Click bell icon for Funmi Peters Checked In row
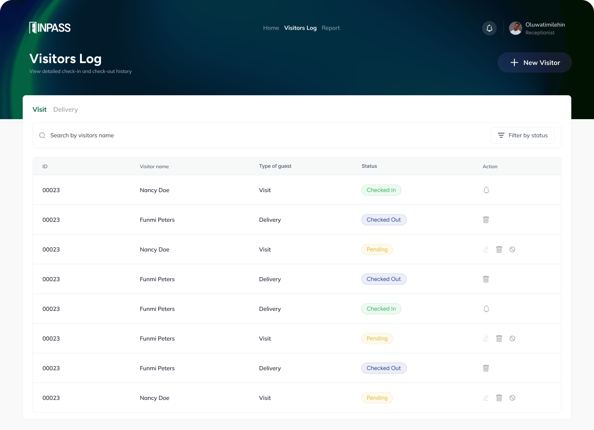 click(x=486, y=309)
